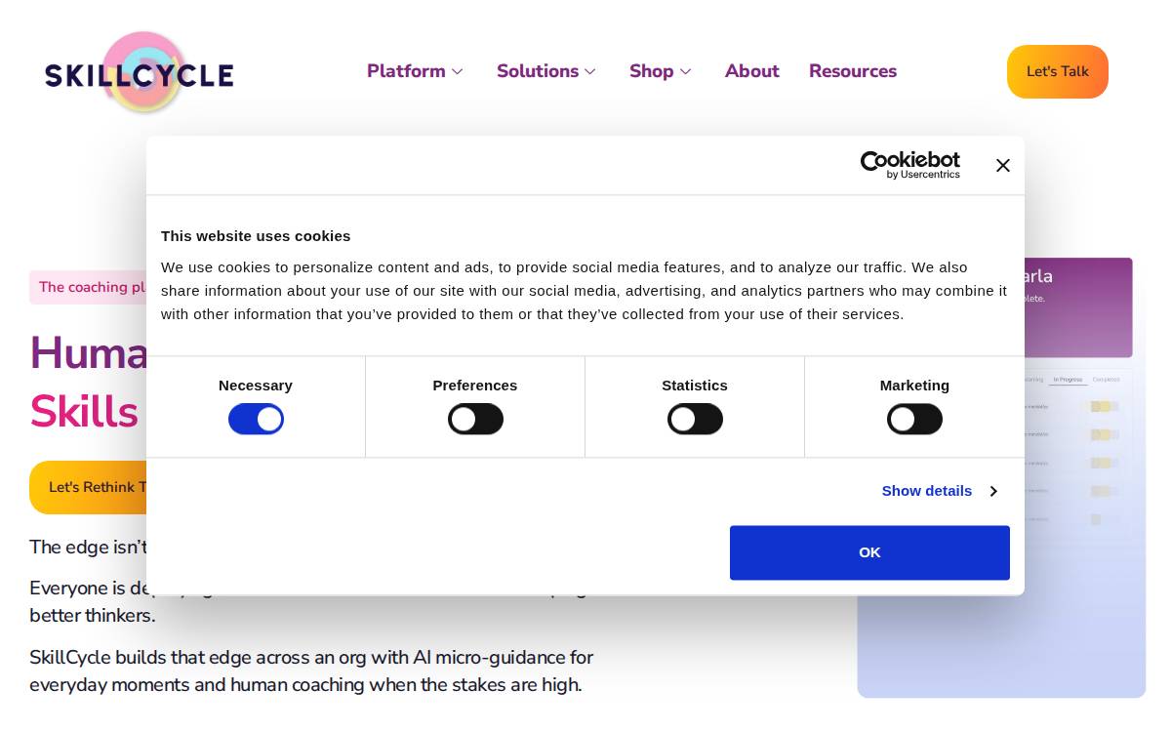Close the cookie consent dialog
This screenshot has width=1171, height=732.
tap(1003, 166)
